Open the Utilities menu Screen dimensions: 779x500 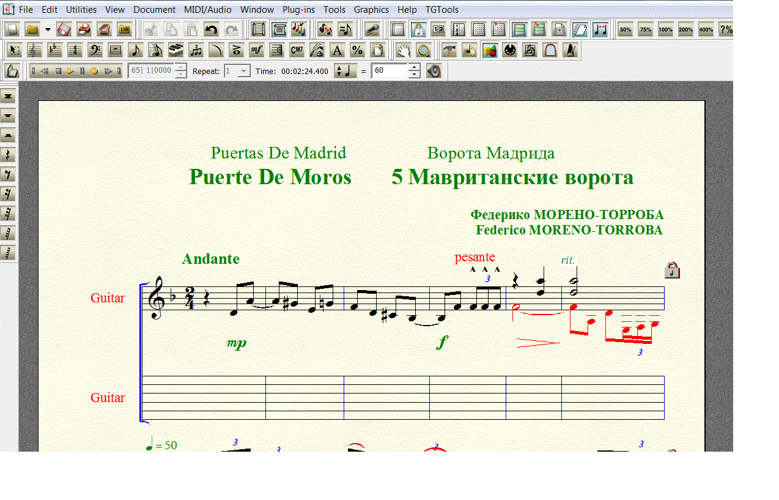tap(81, 10)
